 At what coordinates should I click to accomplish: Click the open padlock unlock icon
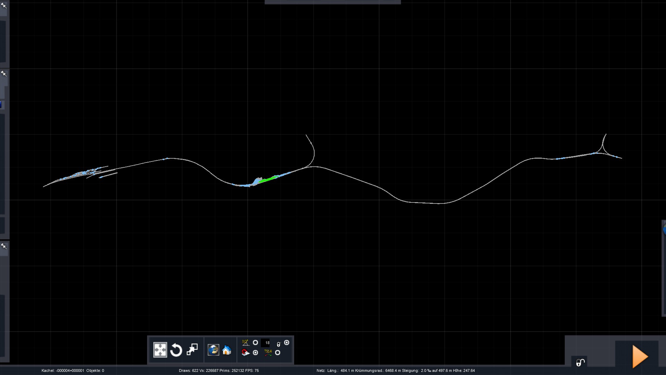tap(580, 362)
